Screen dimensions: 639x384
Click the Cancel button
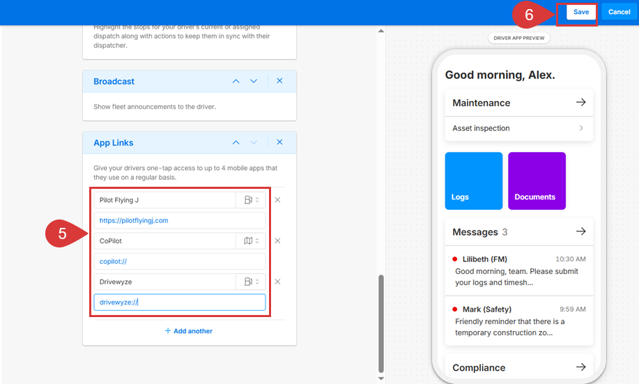point(619,12)
